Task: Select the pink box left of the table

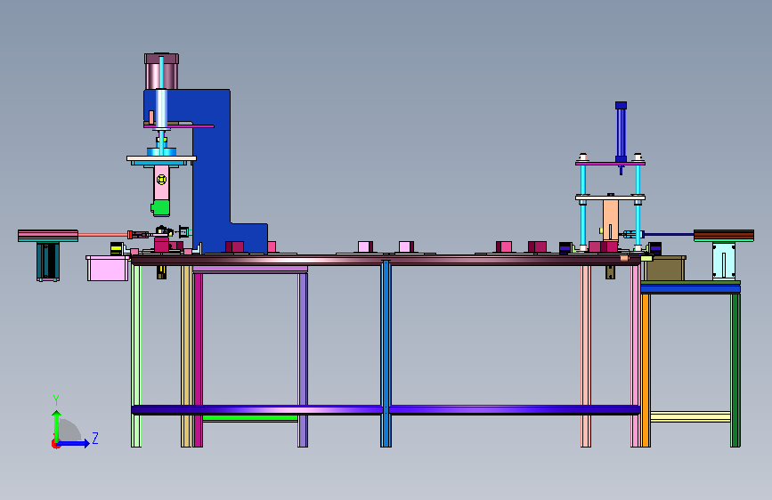Action: 108,268
